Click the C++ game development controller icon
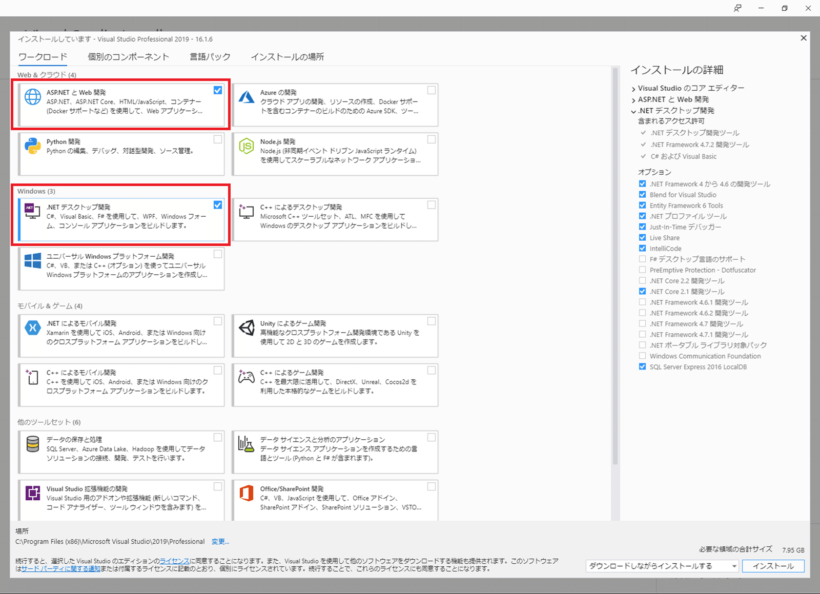 [x=247, y=377]
